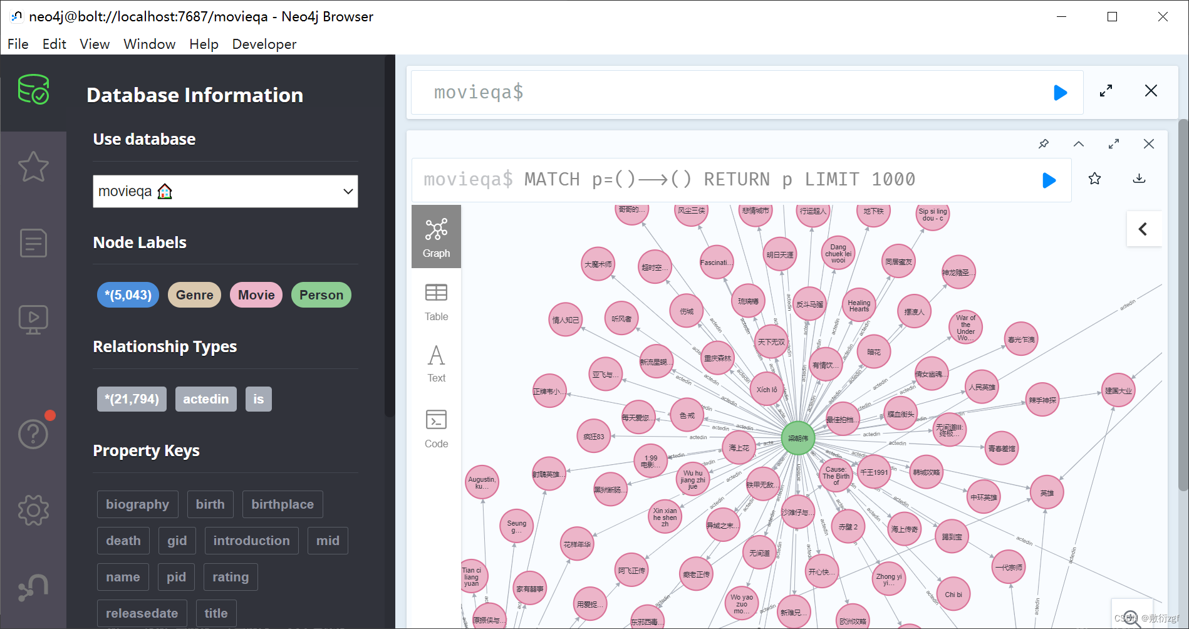Rerun the MATCH query
The image size is (1189, 629).
(x=1049, y=180)
